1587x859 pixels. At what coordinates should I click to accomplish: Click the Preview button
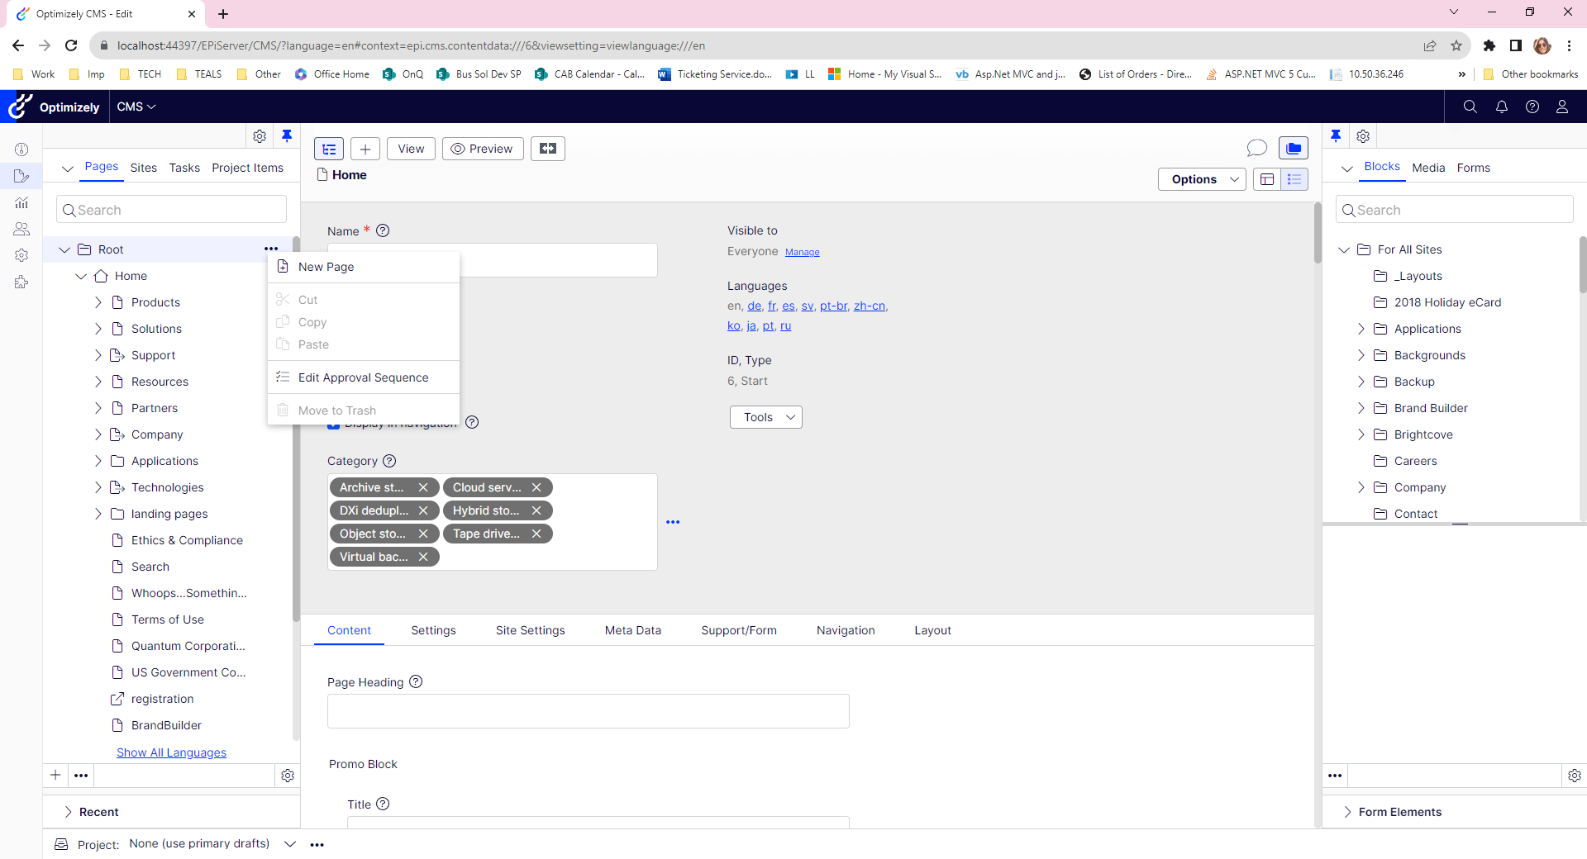pyautogui.click(x=483, y=149)
